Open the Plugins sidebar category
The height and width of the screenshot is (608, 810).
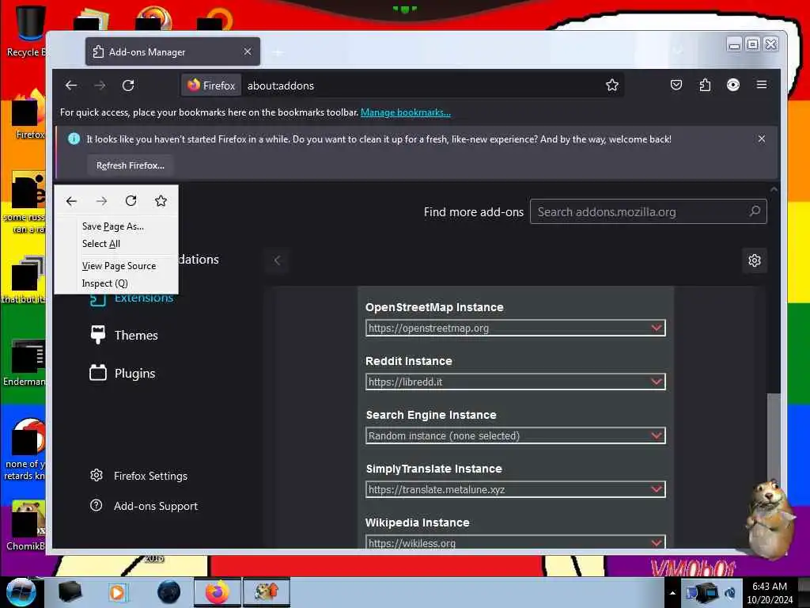pos(123,374)
